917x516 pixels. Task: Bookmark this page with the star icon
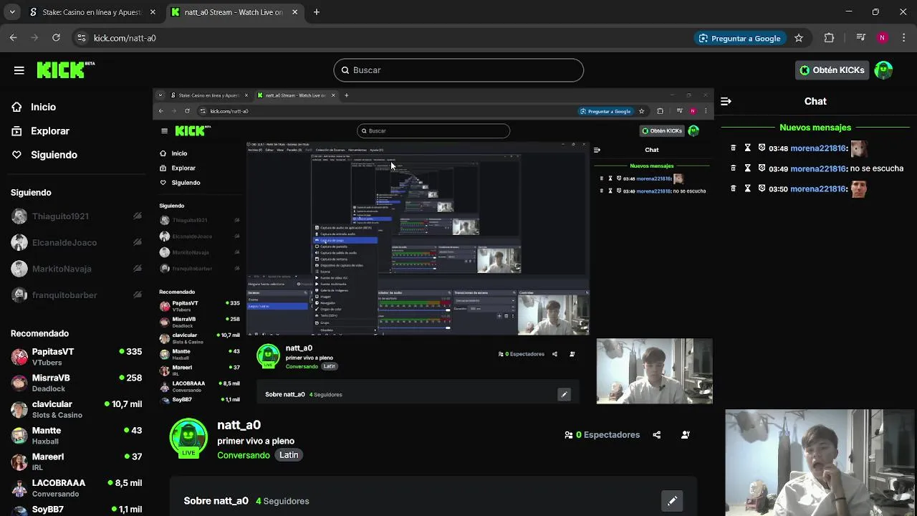point(799,38)
